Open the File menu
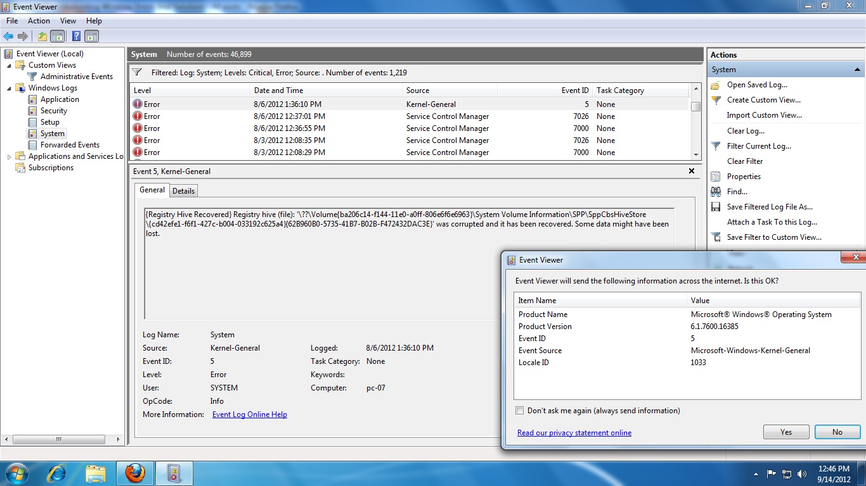This screenshot has width=866, height=486. 12,21
